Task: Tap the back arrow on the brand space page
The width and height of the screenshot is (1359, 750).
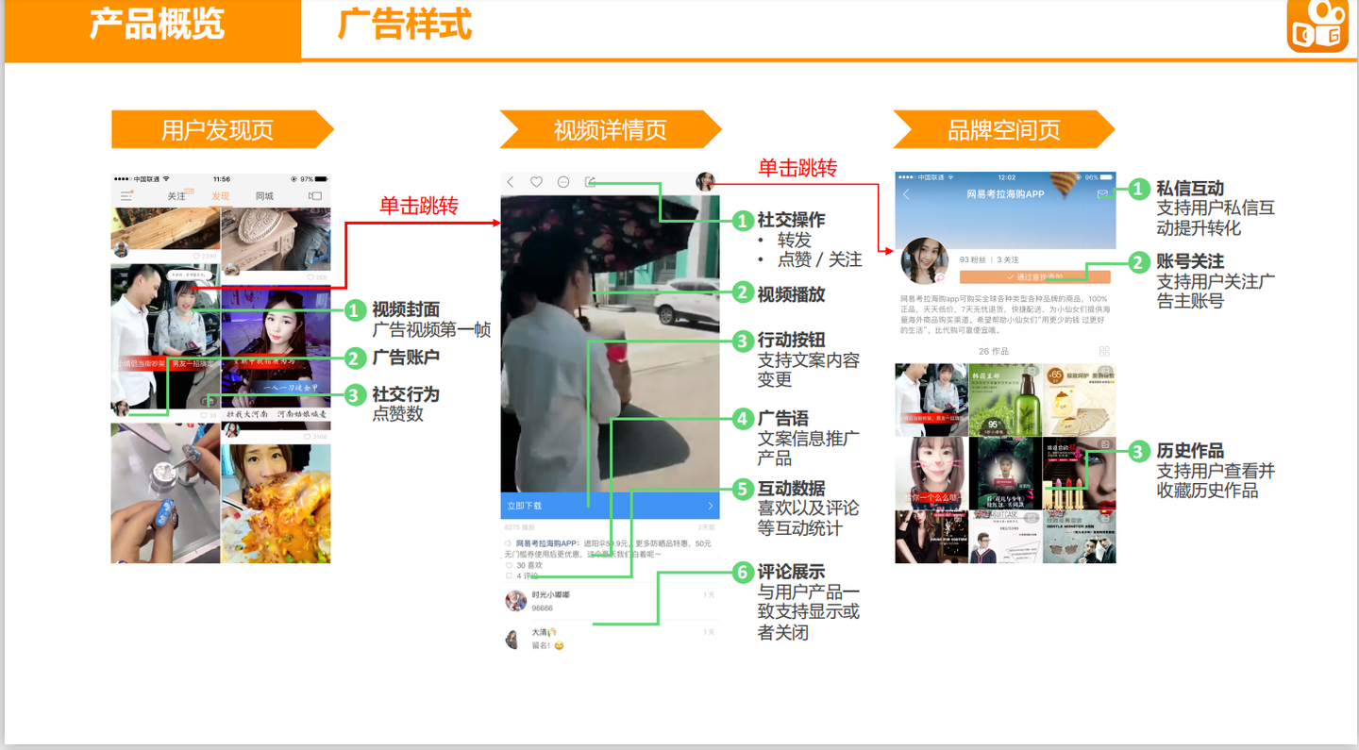Action: 906,193
